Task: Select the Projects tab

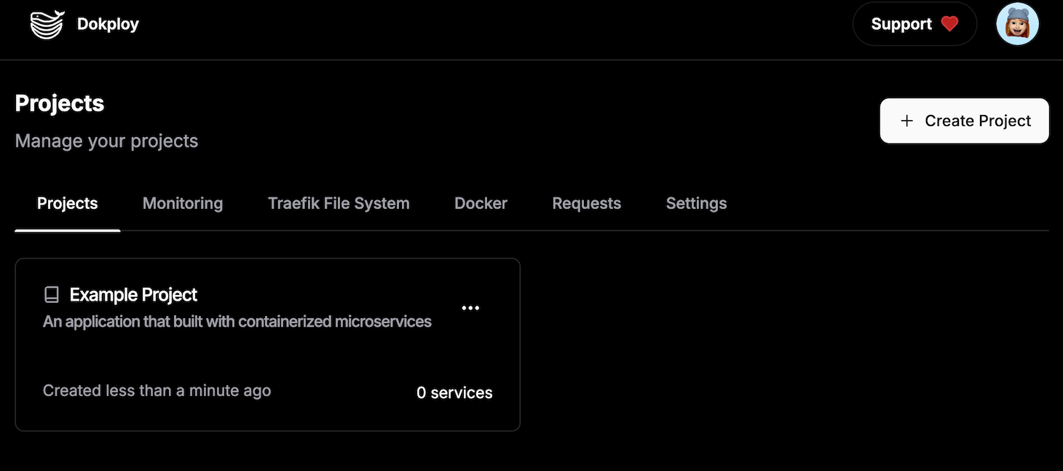Action: click(x=67, y=203)
